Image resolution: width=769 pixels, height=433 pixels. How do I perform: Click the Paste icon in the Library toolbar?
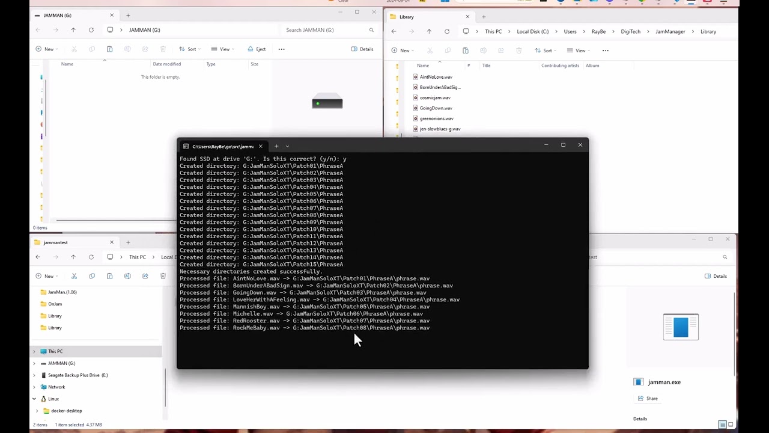tap(465, 51)
